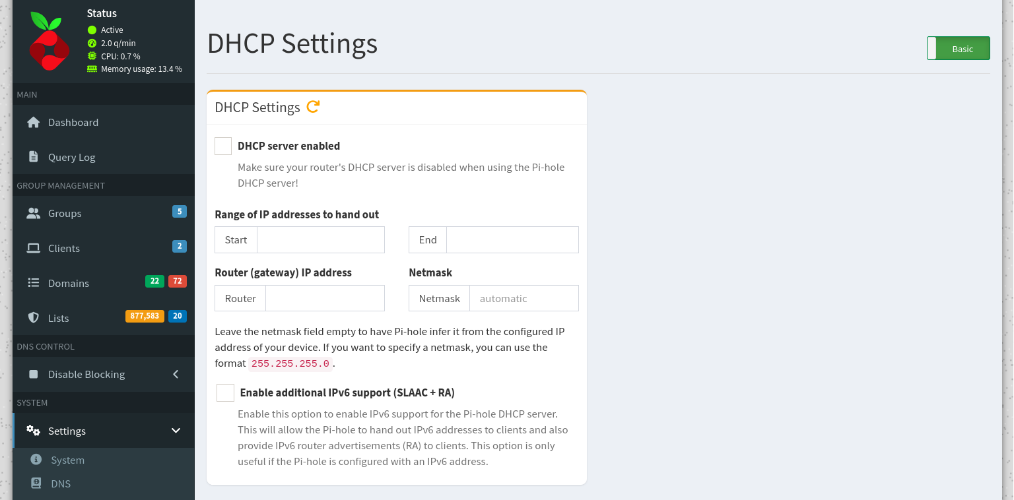Toggle the Basic/Expert mode switch
1014x500 pixels.
click(958, 49)
